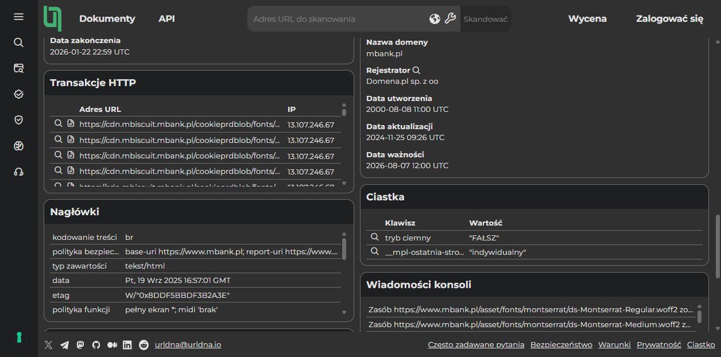This screenshot has width=721, height=357.
Task: Click the document icon in the second HTTP transaction row
Action: (x=71, y=139)
